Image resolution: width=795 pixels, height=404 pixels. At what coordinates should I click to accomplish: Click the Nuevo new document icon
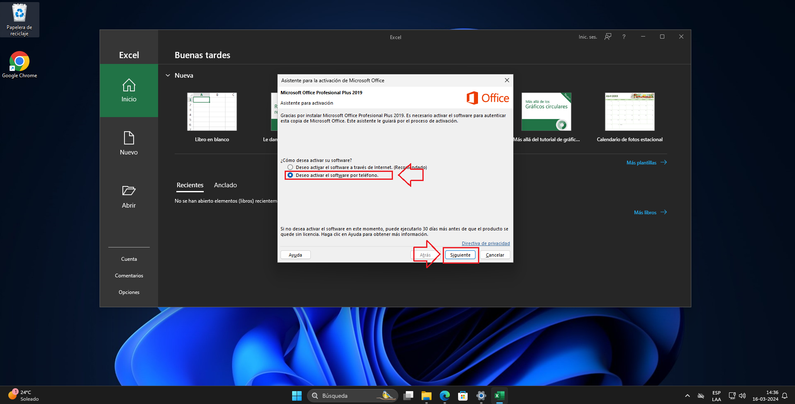point(129,138)
